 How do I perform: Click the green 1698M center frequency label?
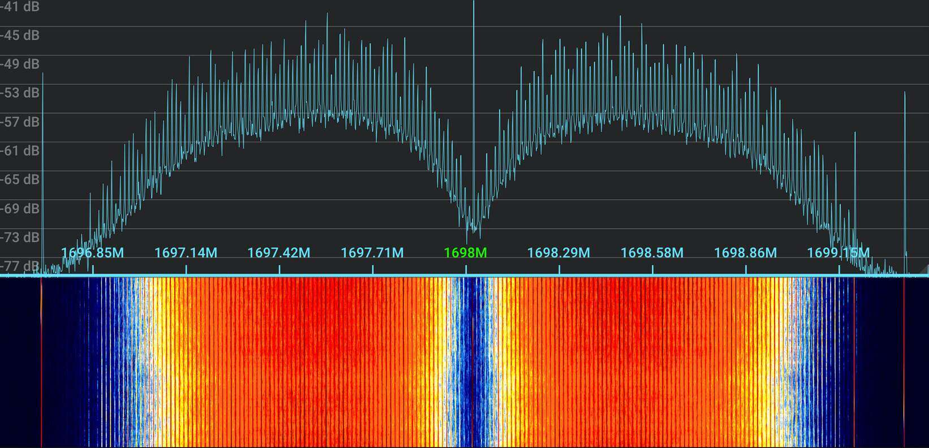(465, 252)
